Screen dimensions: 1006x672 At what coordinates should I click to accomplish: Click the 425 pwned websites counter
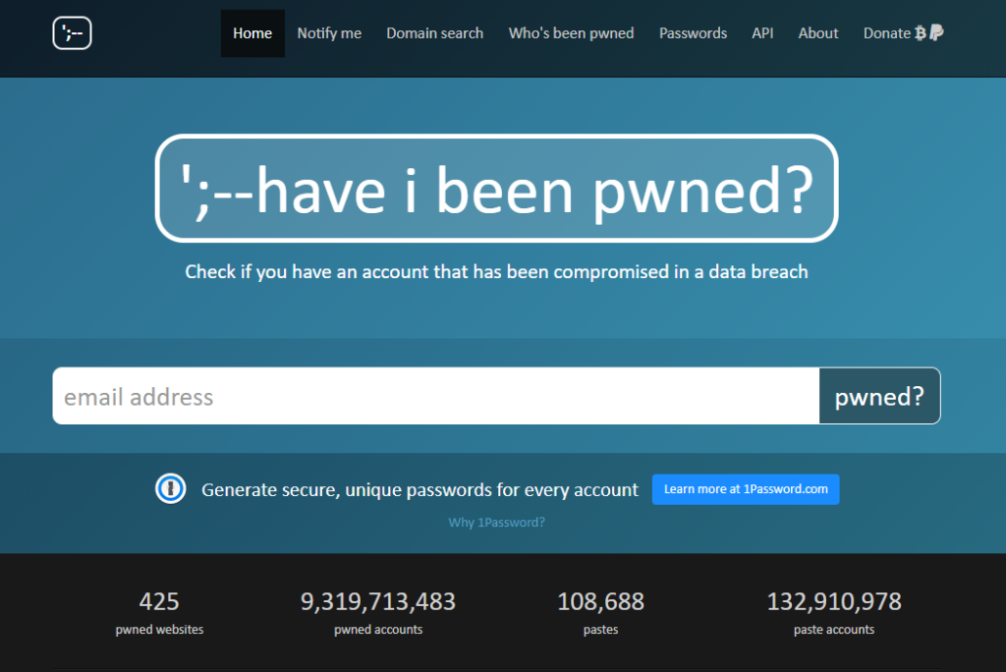(158, 607)
